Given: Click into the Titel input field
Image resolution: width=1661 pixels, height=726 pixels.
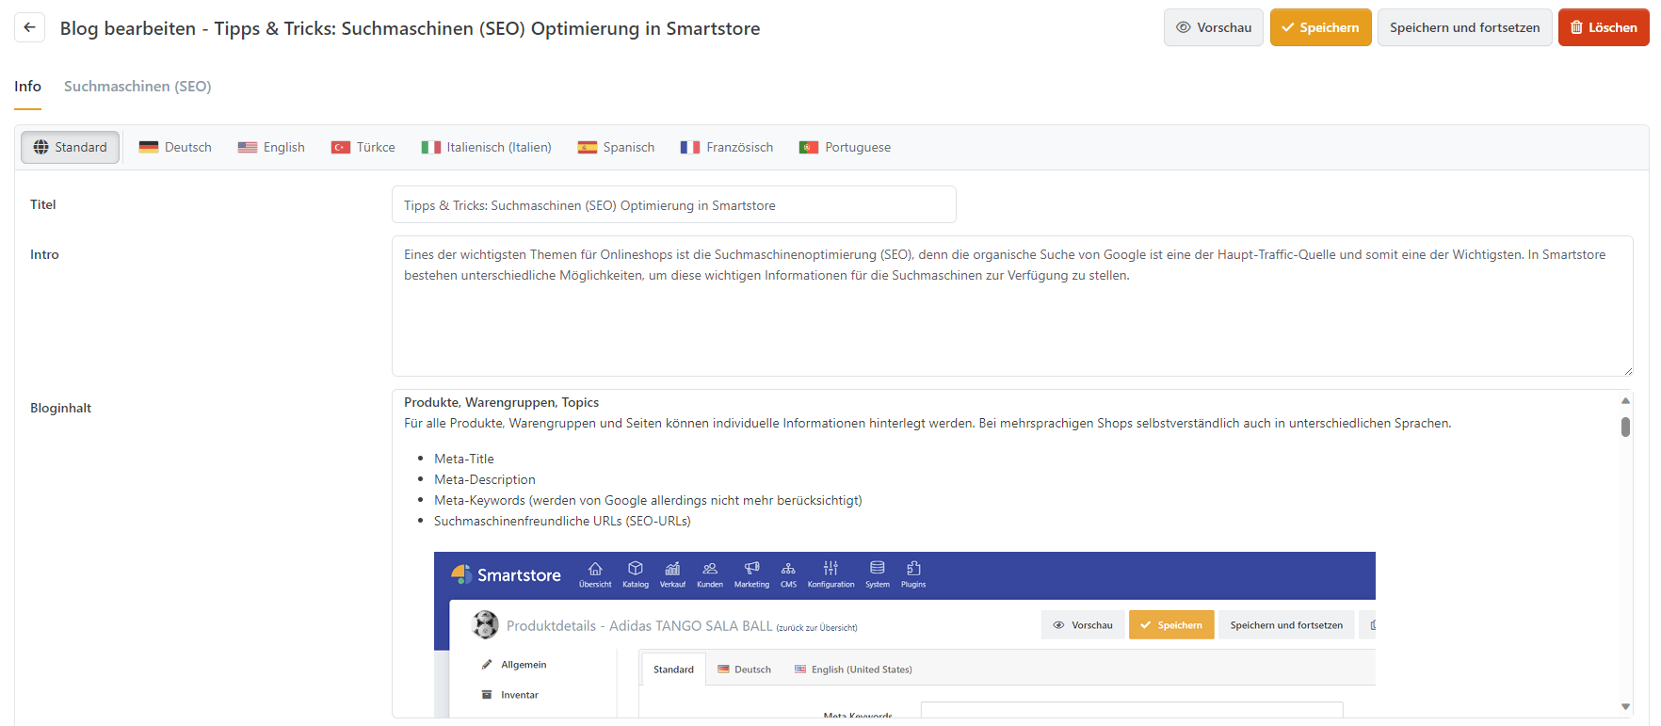Looking at the screenshot, I should coord(673,205).
